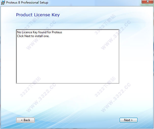Click the 'Proteus 8 Professional Setup' title text

27,3
